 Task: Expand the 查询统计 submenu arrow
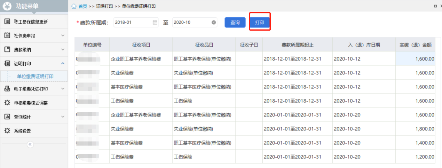pyautogui.click(x=63, y=117)
